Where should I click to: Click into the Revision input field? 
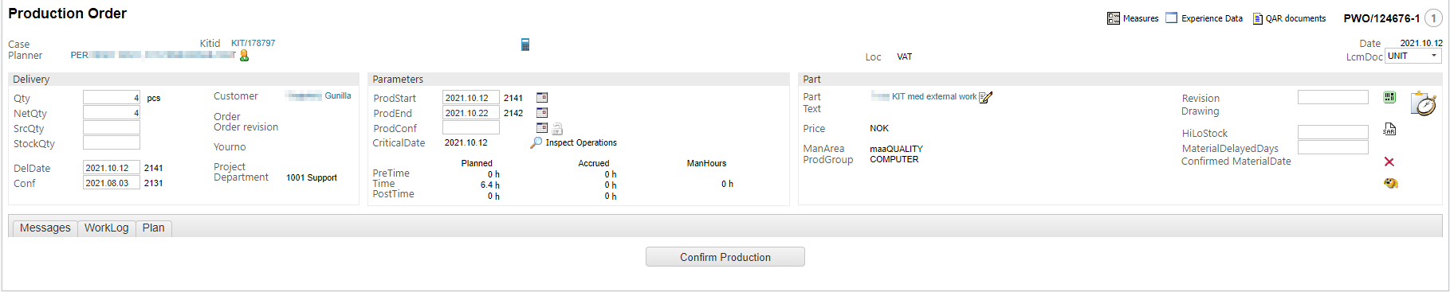(x=1333, y=97)
